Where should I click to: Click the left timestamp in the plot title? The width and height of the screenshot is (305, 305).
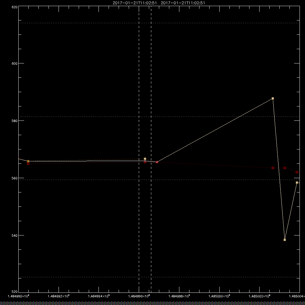pyautogui.click(x=135, y=3)
